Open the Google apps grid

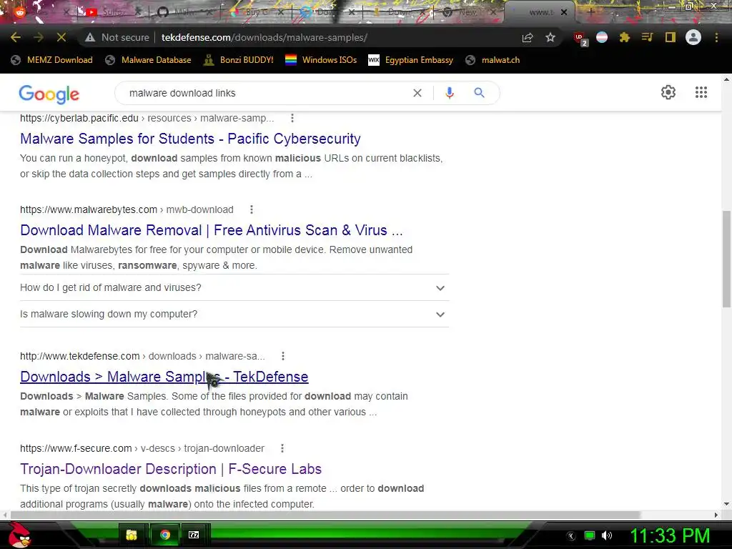(701, 92)
